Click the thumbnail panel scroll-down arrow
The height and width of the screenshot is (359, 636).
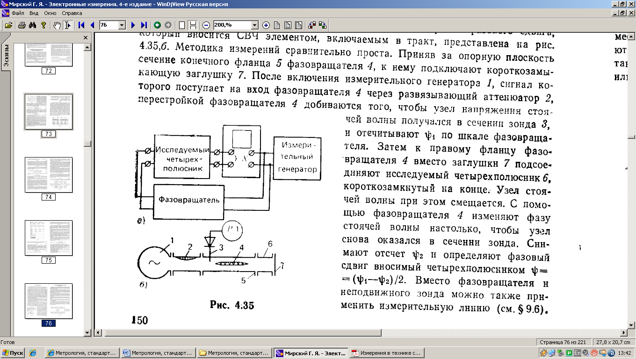[87, 332]
